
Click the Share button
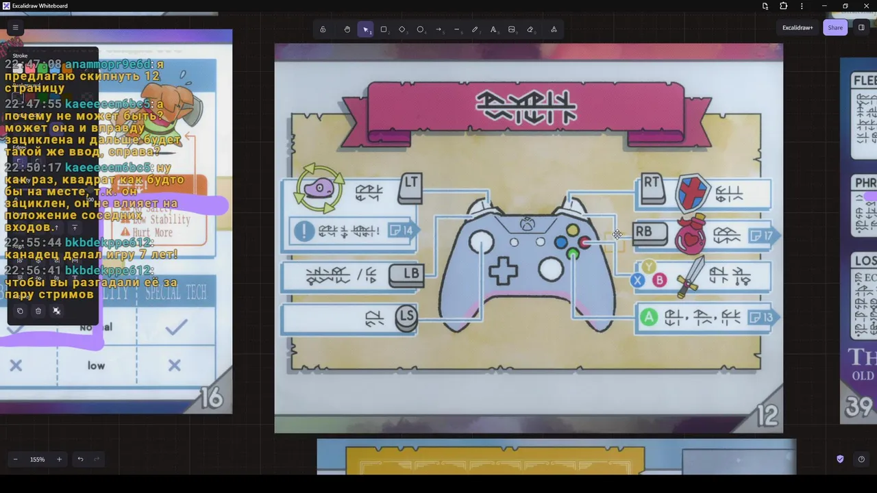click(835, 28)
